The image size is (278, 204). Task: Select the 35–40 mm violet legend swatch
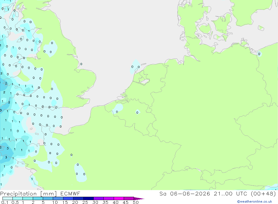tap(109, 198)
